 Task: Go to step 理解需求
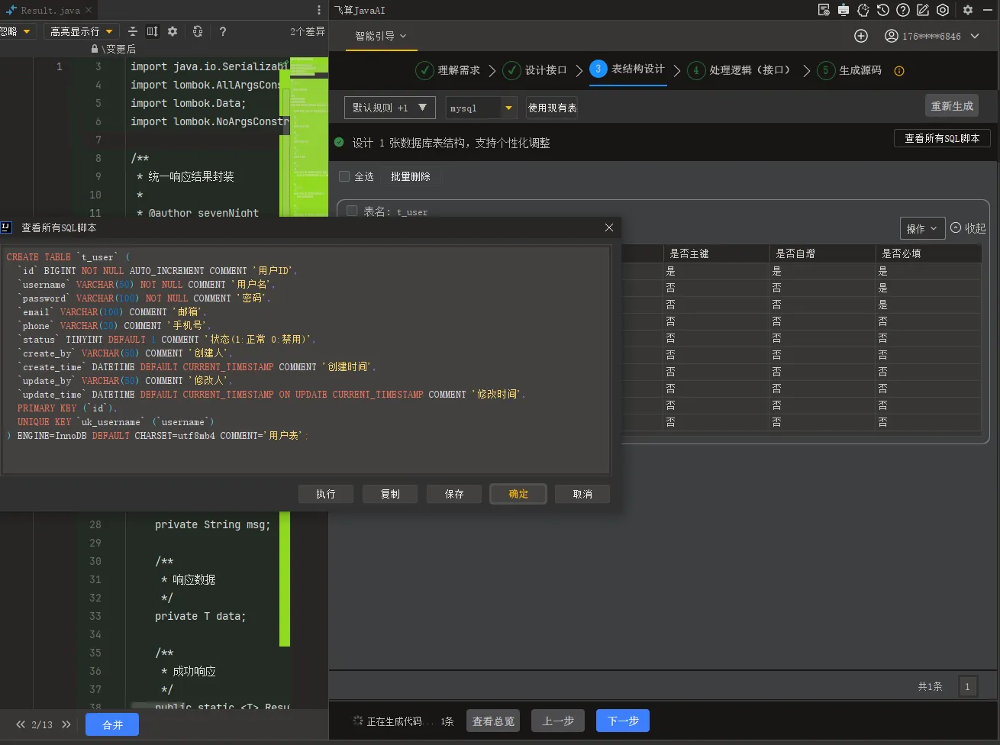coord(448,70)
